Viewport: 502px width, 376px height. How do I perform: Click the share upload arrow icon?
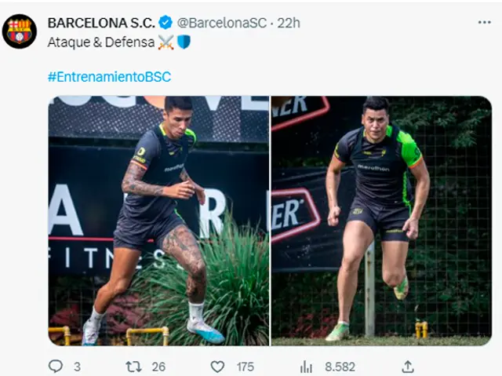click(407, 366)
